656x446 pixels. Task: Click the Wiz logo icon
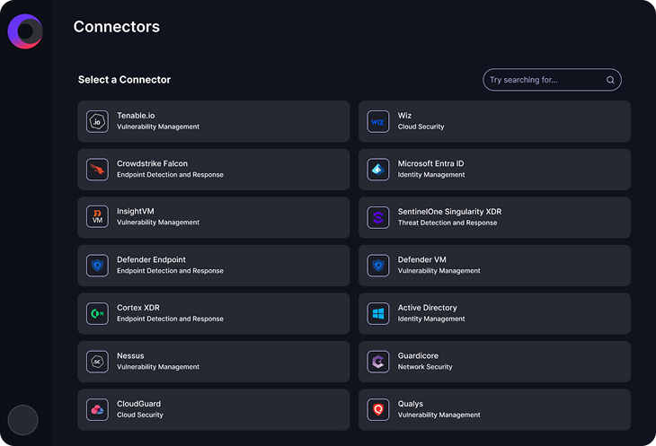[x=377, y=121]
